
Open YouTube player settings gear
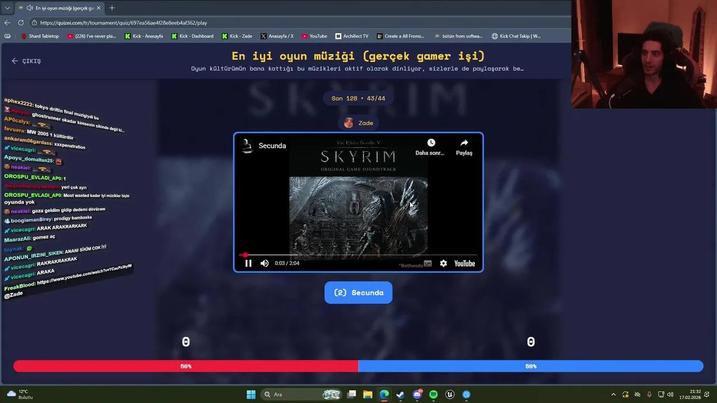coord(444,263)
